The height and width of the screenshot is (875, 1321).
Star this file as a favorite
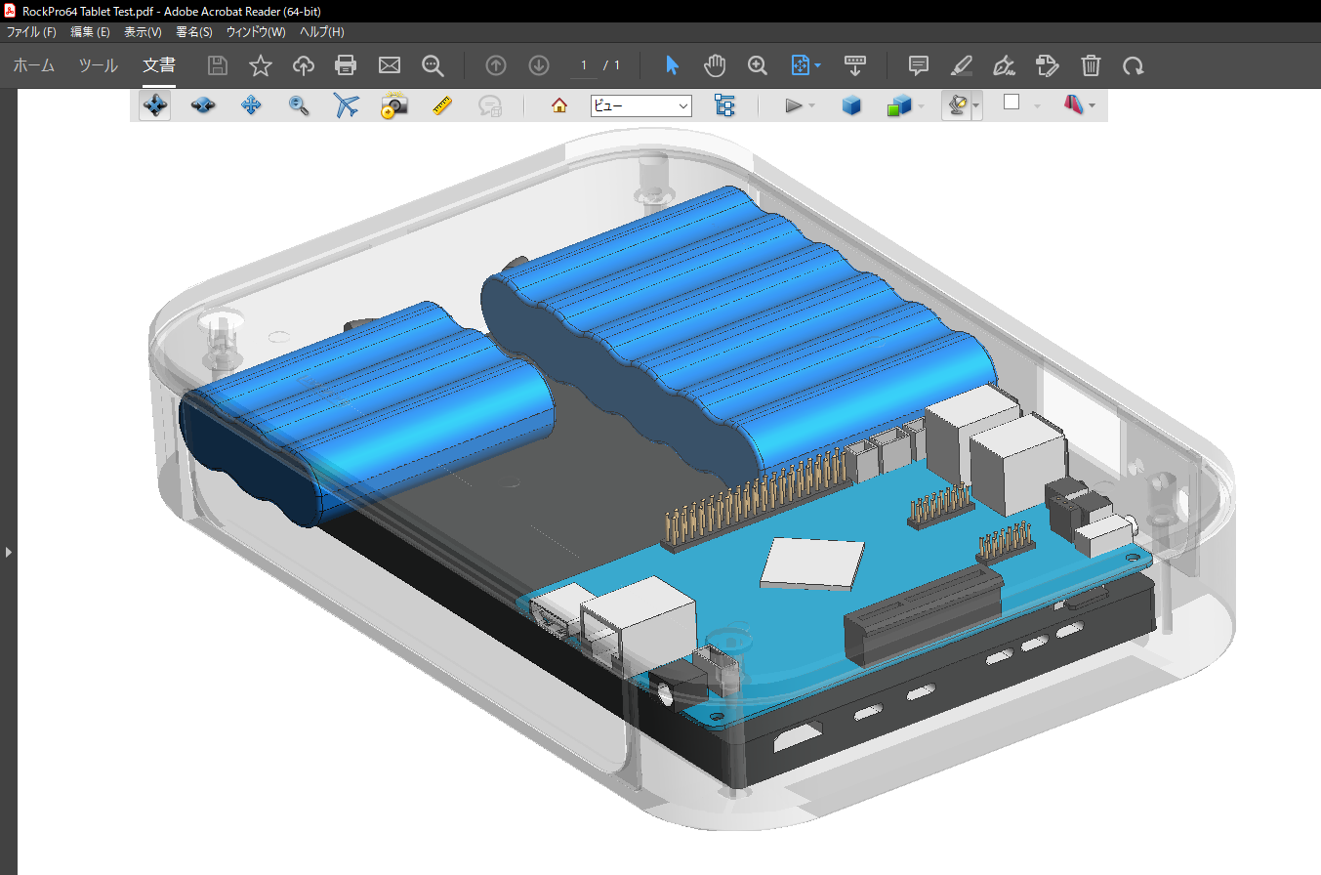click(x=261, y=65)
